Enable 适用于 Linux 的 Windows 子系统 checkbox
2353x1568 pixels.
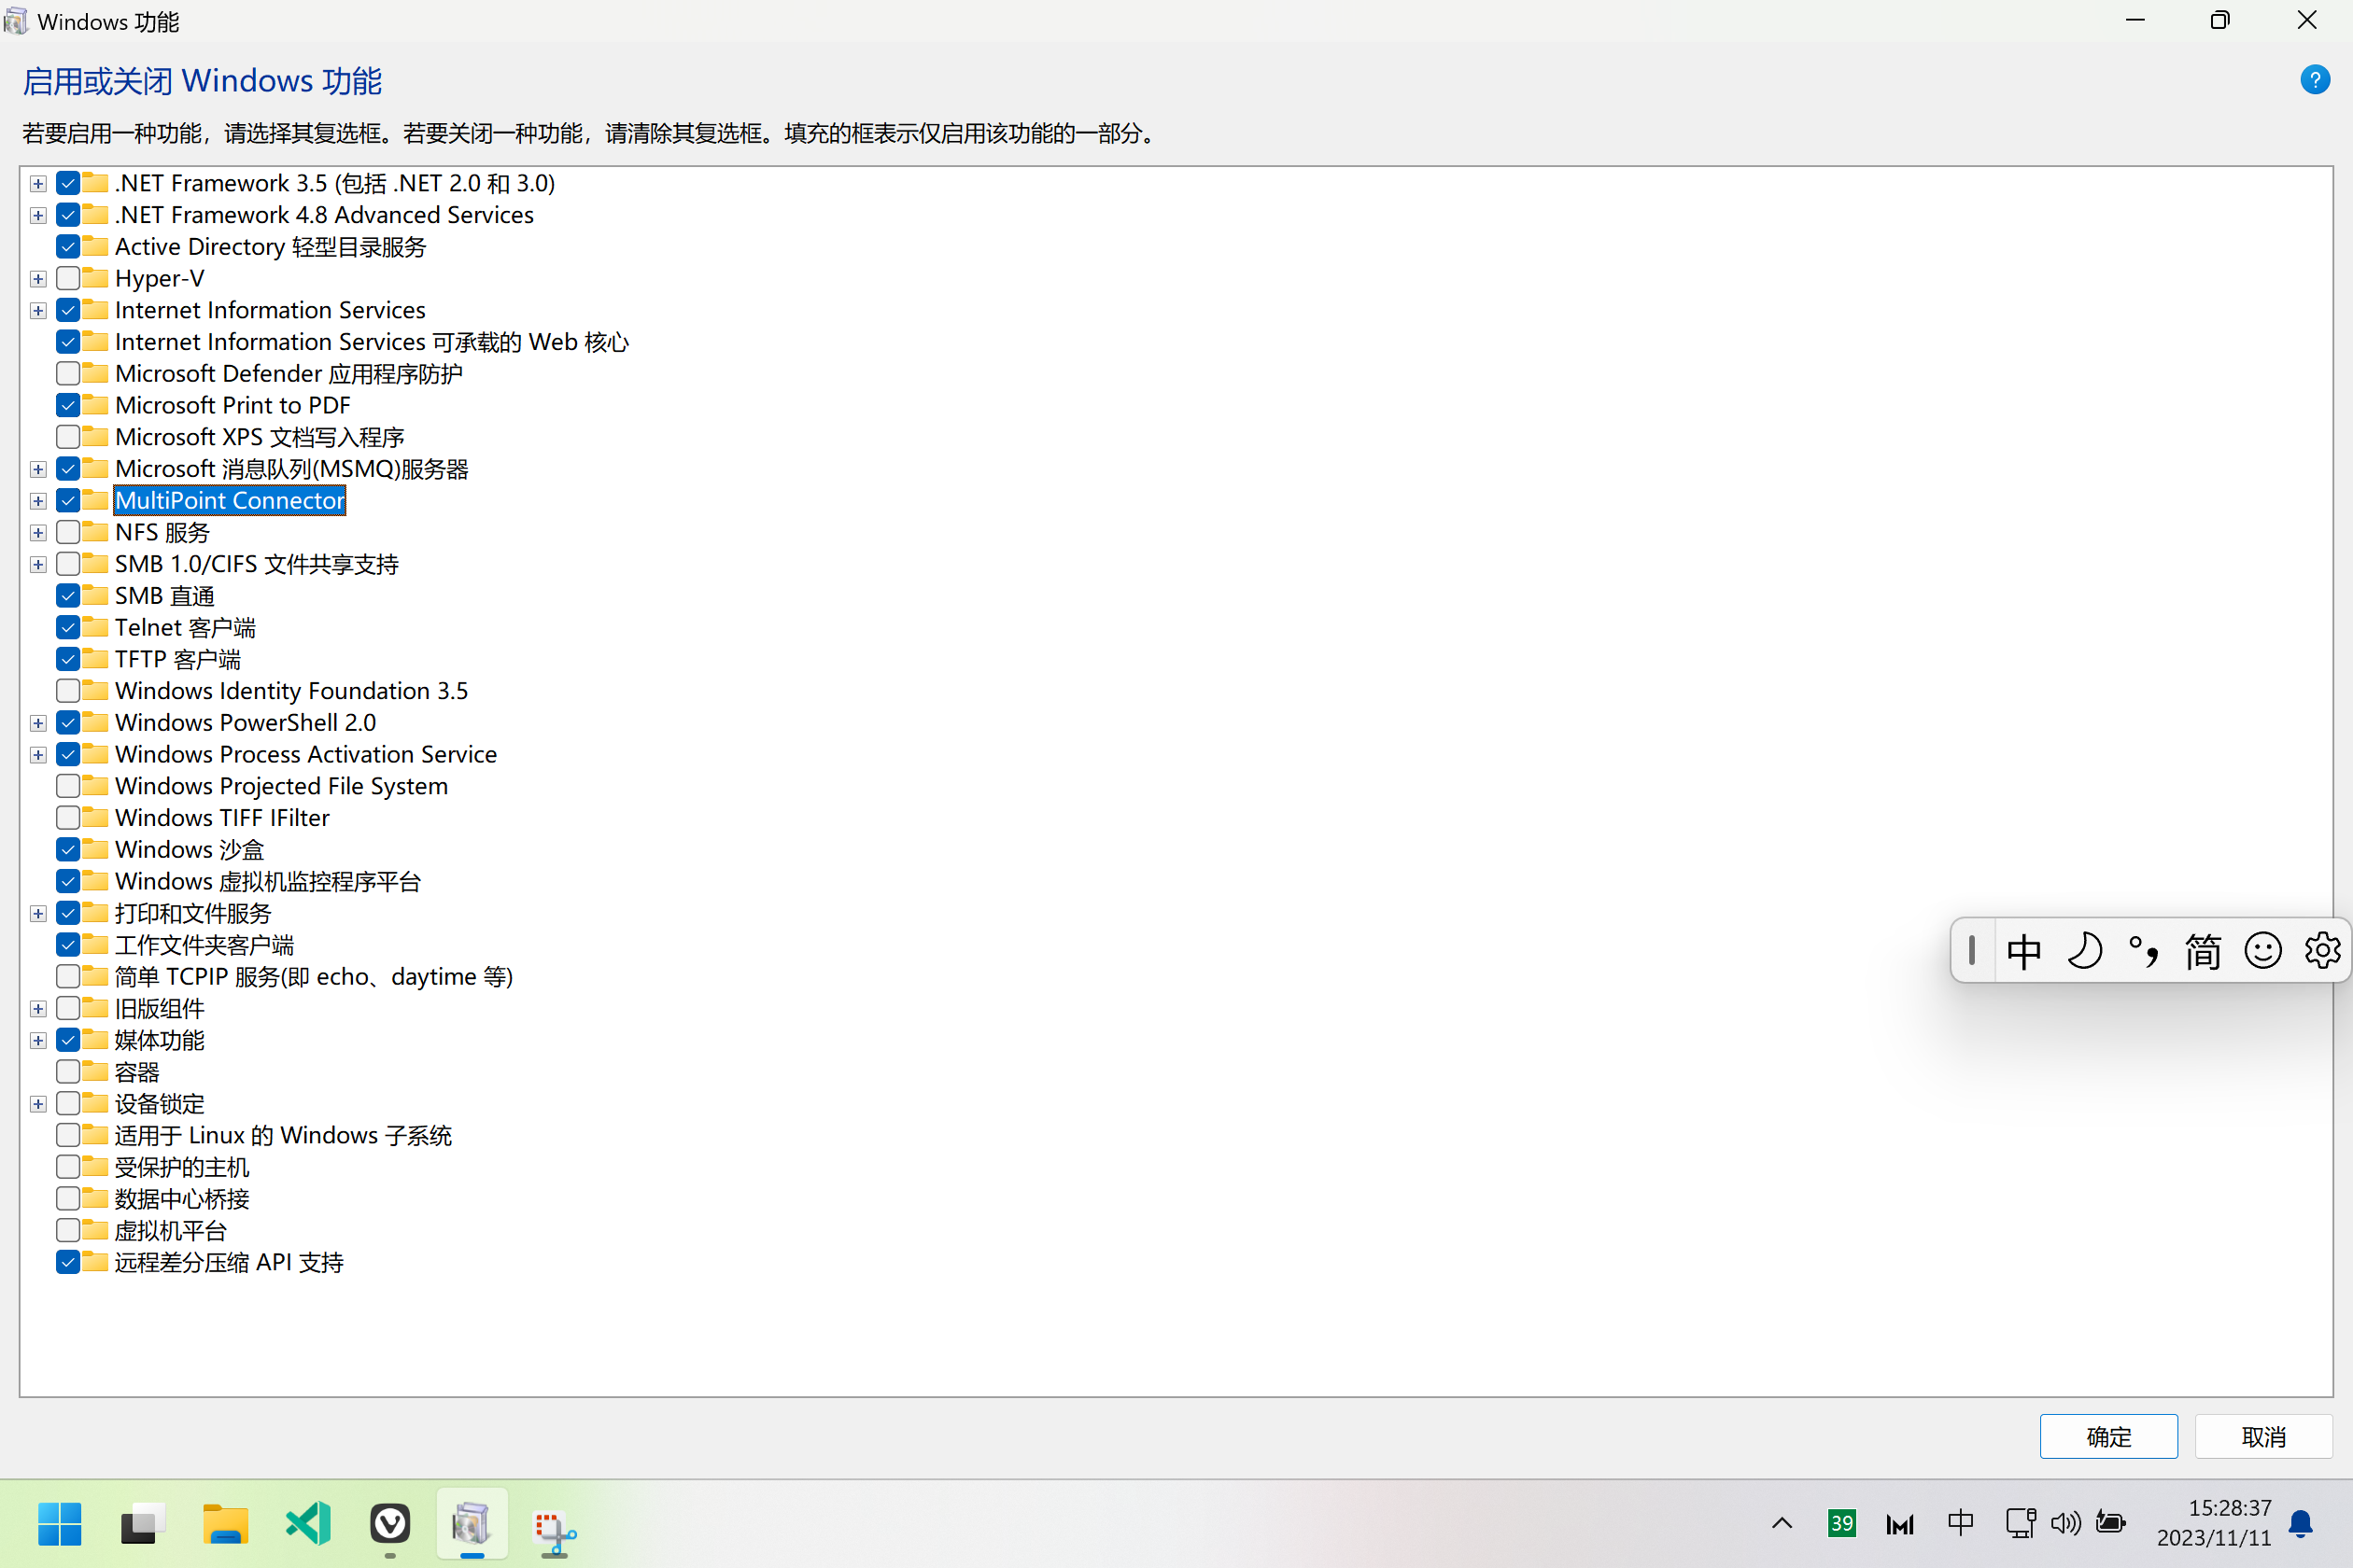tap(68, 1135)
